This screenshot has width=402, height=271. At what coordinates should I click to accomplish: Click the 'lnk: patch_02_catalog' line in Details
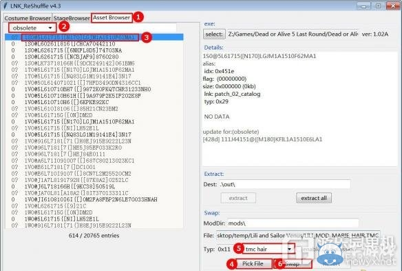(x=232, y=94)
